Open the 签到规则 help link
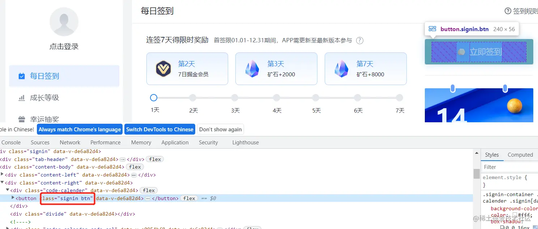This screenshot has width=538, height=229. coord(521,11)
